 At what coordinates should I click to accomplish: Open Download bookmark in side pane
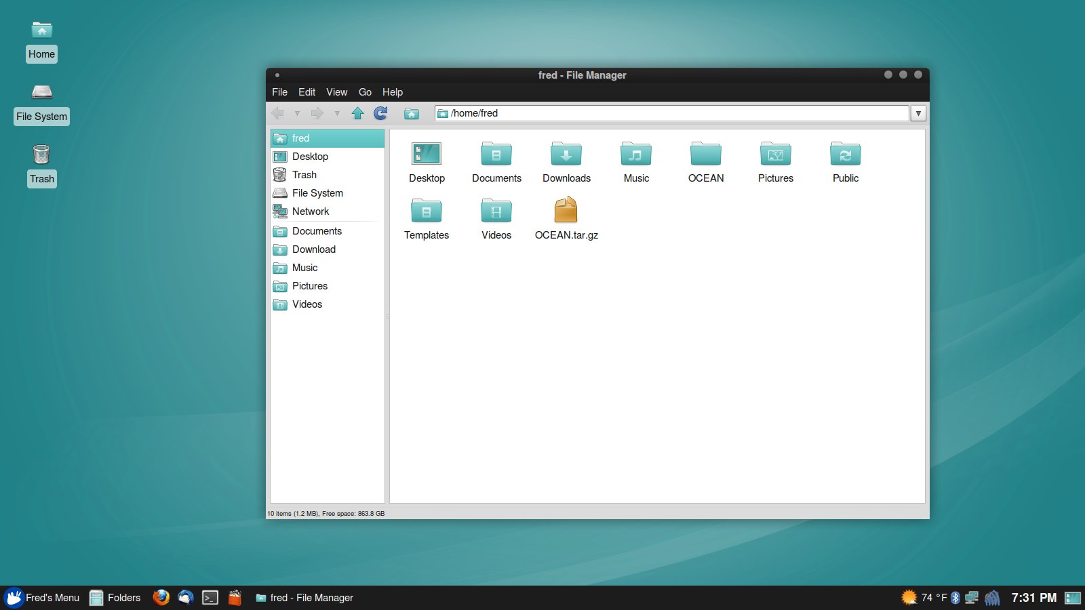[x=328, y=249]
